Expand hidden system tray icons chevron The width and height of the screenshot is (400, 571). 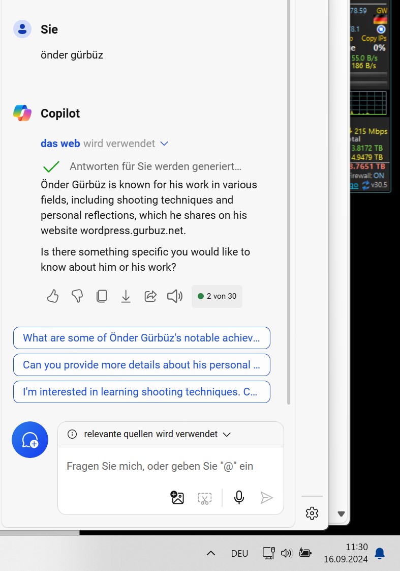point(211,553)
